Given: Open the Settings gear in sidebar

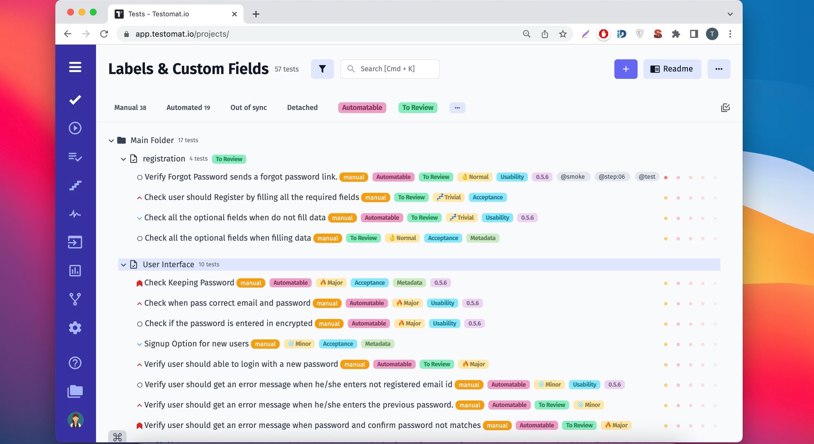Looking at the screenshot, I should tap(75, 328).
